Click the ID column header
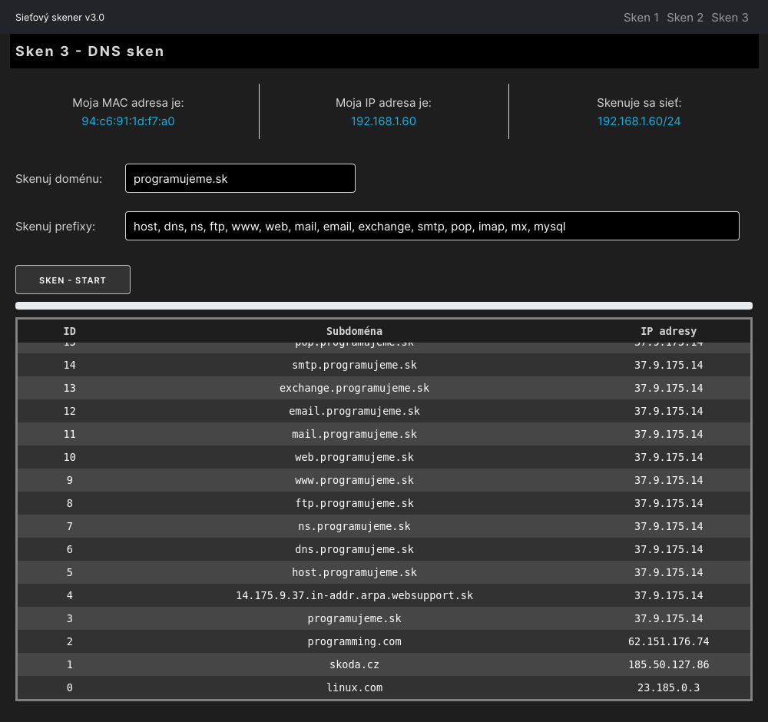This screenshot has height=722, width=768. (69, 331)
